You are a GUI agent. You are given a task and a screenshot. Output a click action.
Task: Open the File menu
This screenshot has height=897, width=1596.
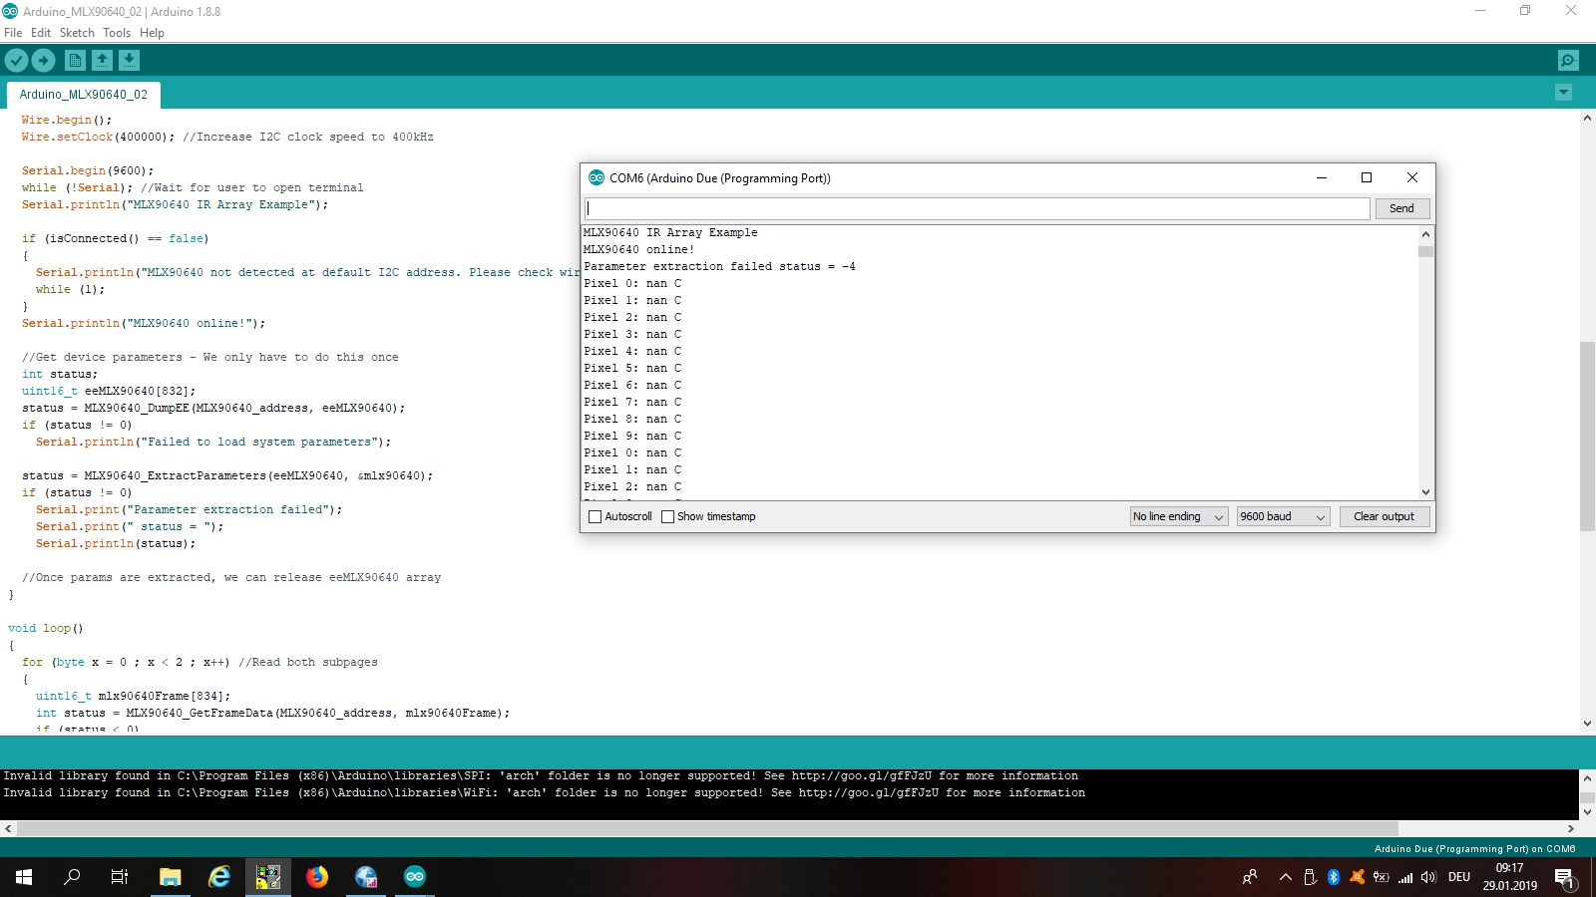(13, 33)
